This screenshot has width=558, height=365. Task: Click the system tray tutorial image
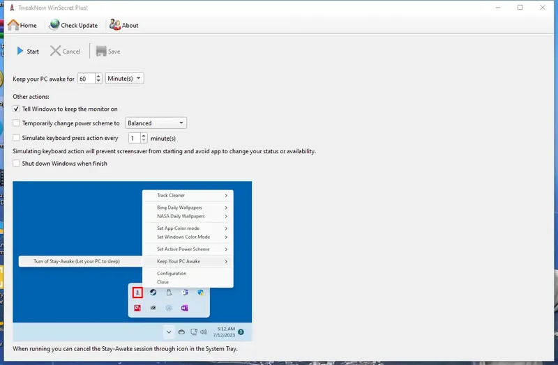point(133,261)
